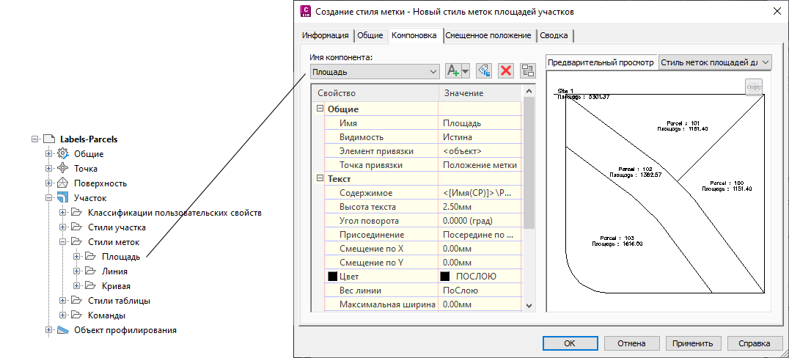Viewport: 789px width, 358px height.
Task: Click the Элемент привязки value <объект>
Action: 480,151
